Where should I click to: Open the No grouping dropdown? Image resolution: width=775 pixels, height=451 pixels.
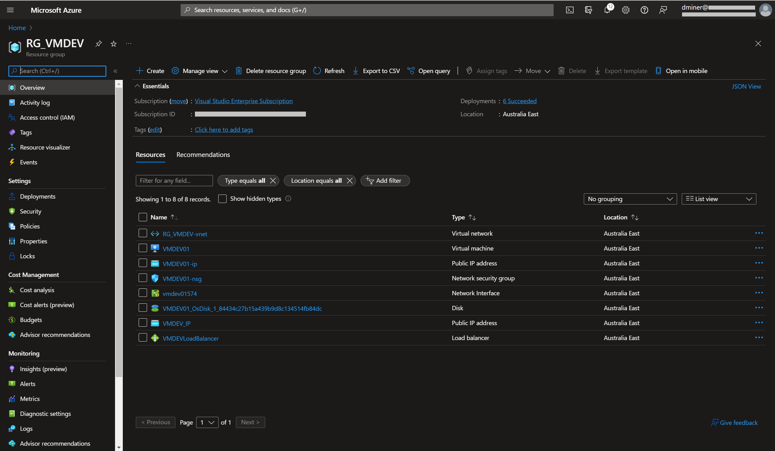pyautogui.click(x=630, y=199)
